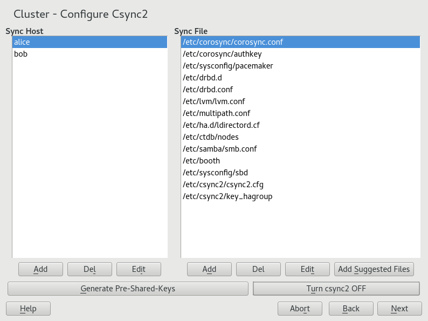The image size is (428, 321).
Task: Click Add Suggested Files button
Action: (374, 269)
